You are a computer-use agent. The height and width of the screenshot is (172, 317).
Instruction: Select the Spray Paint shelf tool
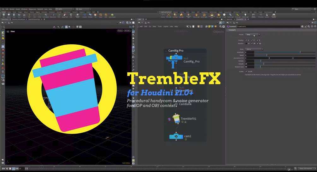click(65, 15)
